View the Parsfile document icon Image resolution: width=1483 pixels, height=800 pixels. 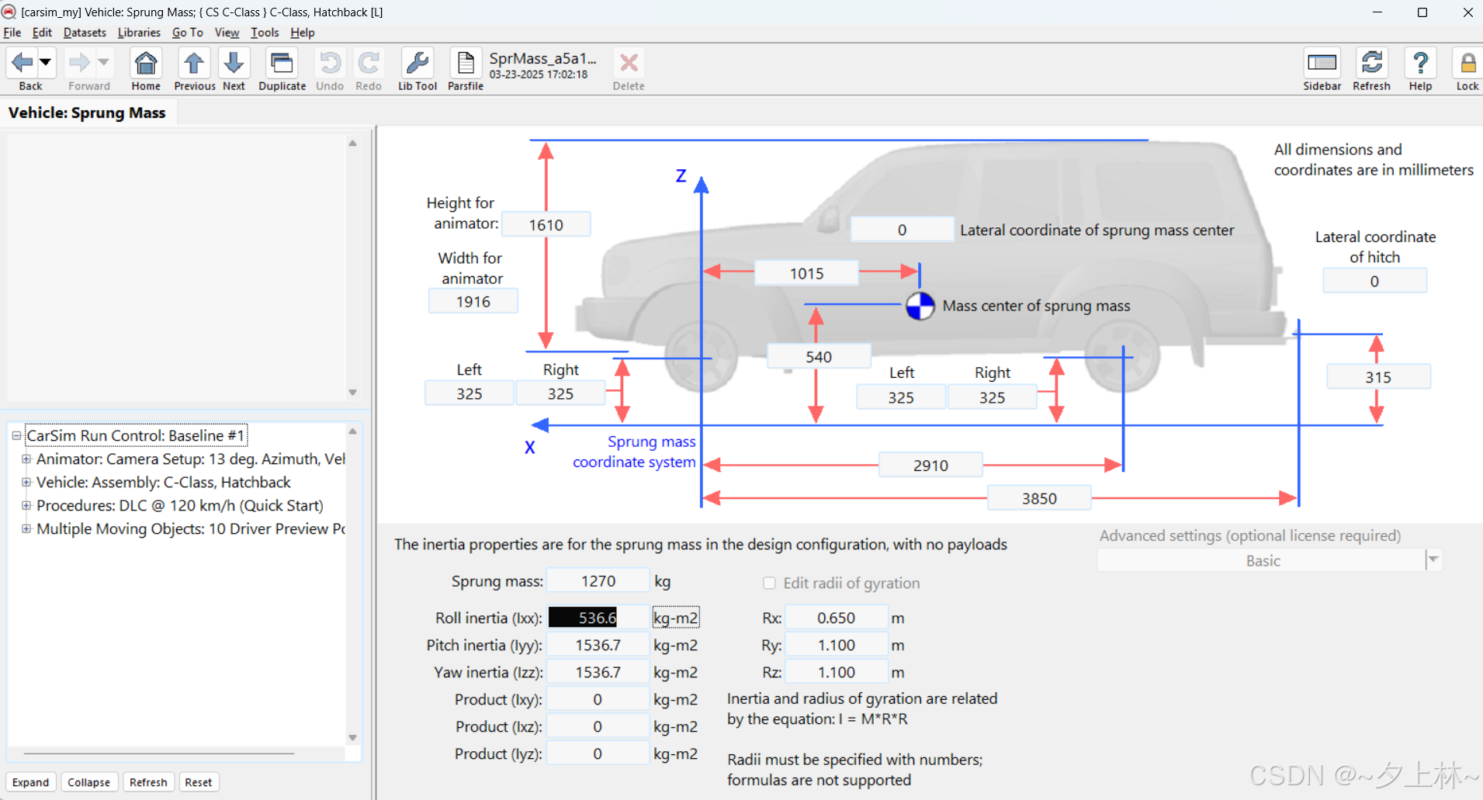(x=466, y=62)
